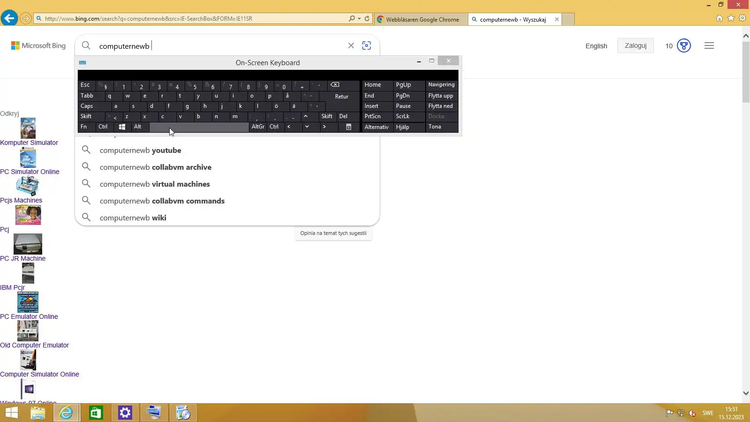Screen dimensions: 750x422
Task: Open the Windows Store taskbar icon
Action: (96, 413)
